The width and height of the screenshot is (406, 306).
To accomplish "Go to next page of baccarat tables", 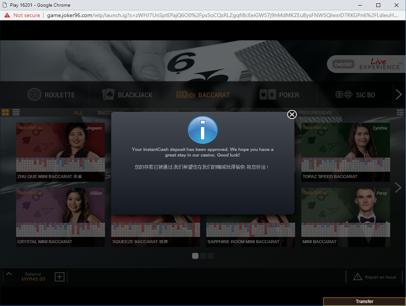I will coord(398,187).
